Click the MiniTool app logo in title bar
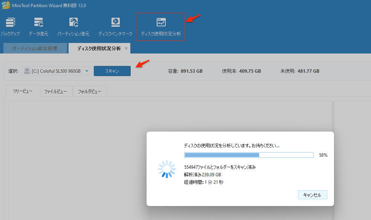The height and width of the screenshot is (220, 371). point(6,6)
